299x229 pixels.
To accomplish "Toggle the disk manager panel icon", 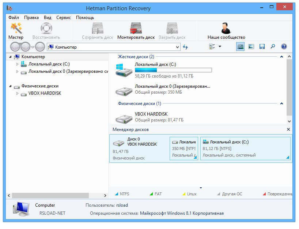I will tap(240, 46).
